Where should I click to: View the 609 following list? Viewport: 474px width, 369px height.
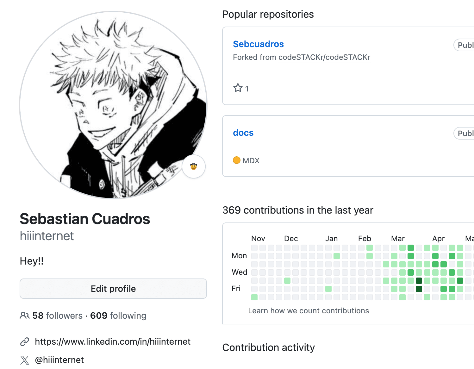point(118,316)
